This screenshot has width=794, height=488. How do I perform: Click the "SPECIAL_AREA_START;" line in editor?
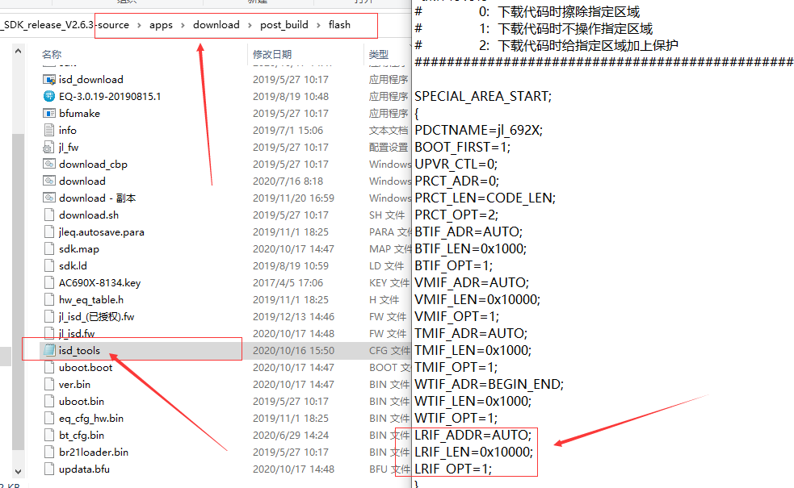tap(483, 97)
